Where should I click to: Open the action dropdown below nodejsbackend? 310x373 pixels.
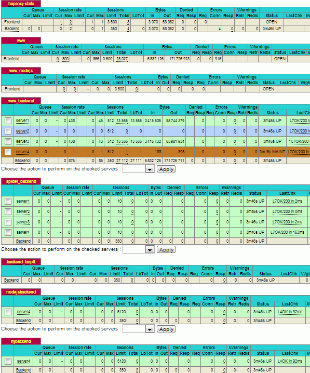click(x=139, y=329)
